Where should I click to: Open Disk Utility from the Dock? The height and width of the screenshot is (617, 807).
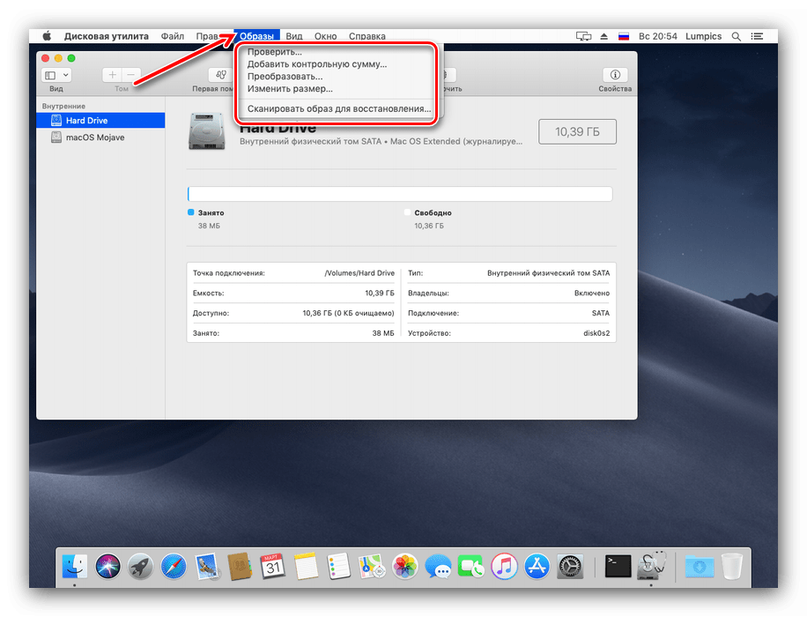click(x=649, y=566)
